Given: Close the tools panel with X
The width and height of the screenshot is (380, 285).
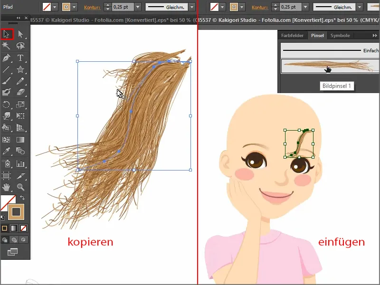Looking at the screenshot, I should pos(26,18).
